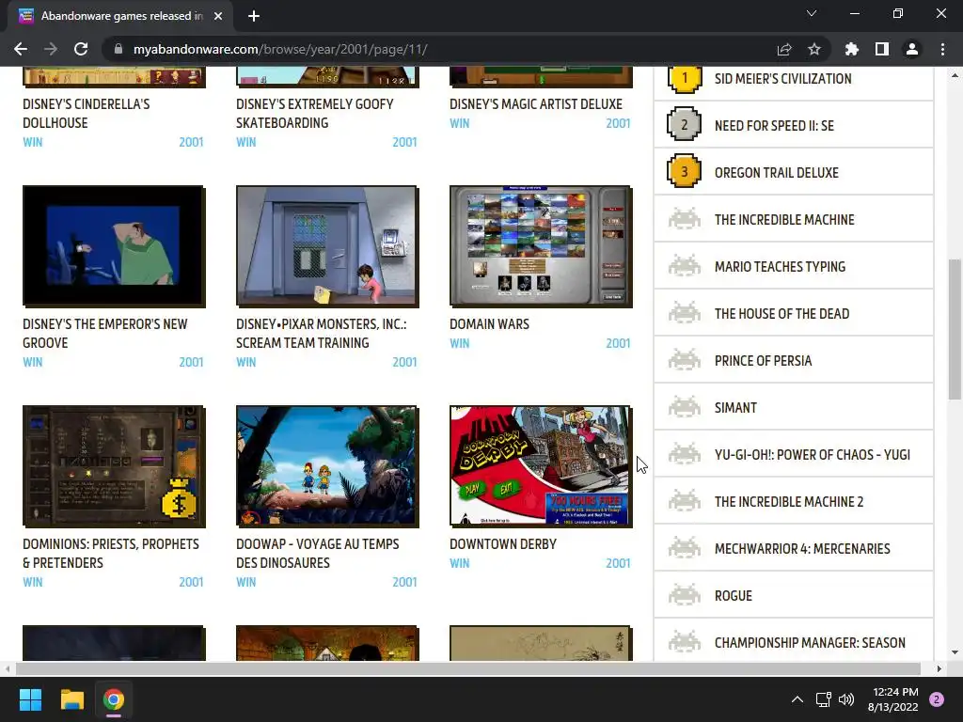Click invader icon beside MechWarrior 4: Mercenaries
963x722 pixels.
point(685,548)
